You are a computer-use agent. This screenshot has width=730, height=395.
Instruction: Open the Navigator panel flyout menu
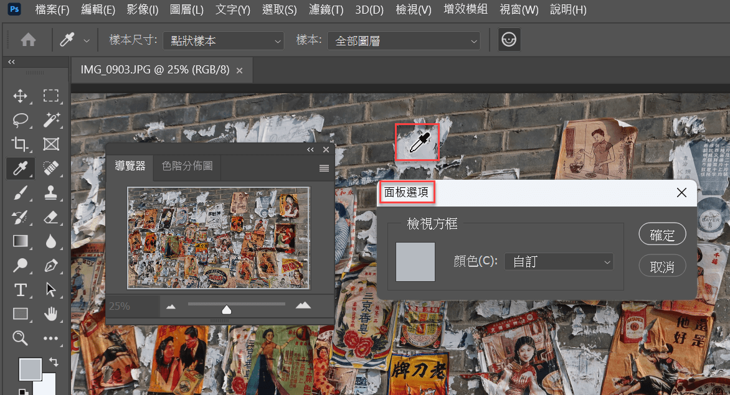[x=324, y=168]
